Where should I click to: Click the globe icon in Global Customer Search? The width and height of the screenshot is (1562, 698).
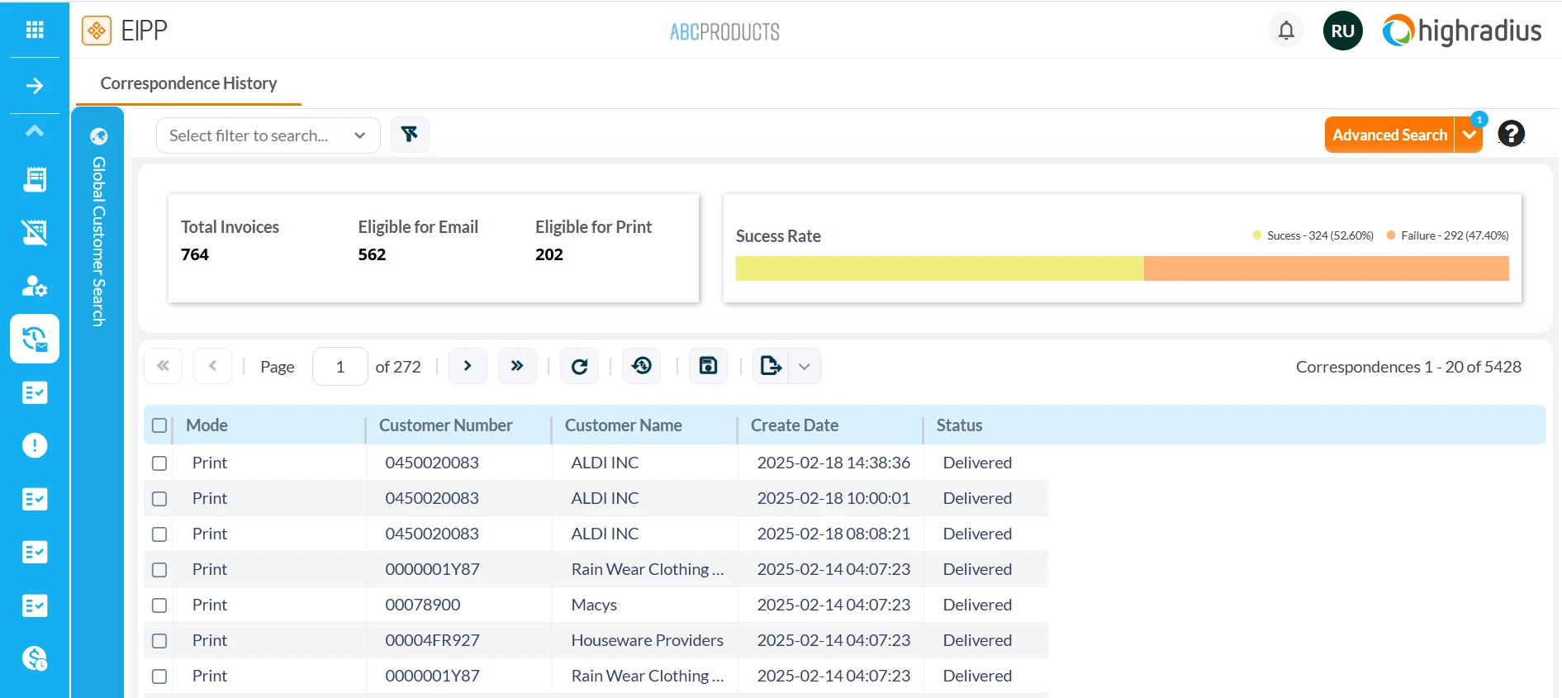[99, 136]
